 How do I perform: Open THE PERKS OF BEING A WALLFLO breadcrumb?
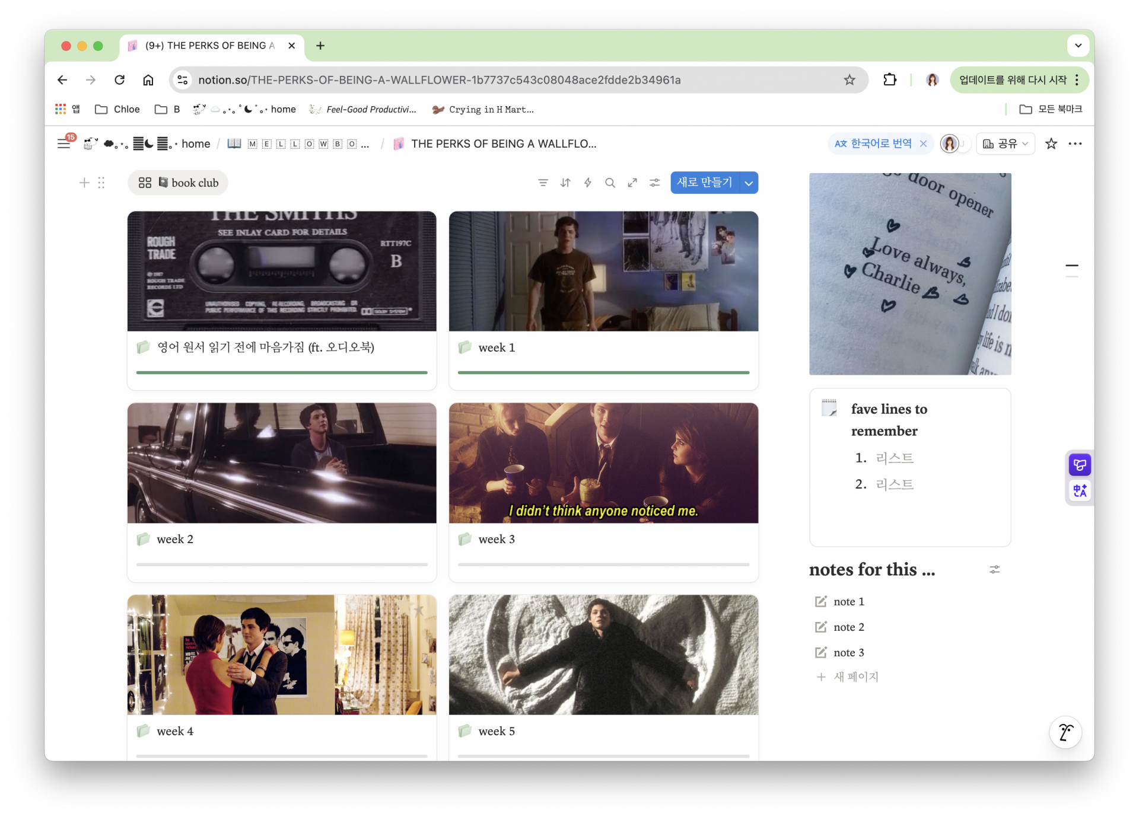pos(495,143)
